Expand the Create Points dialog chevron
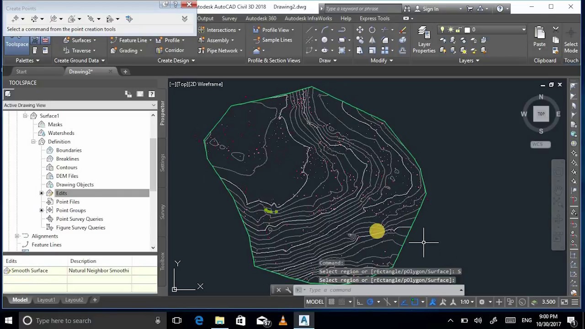Viewport: 585px width, 329px height. [185, 19]
